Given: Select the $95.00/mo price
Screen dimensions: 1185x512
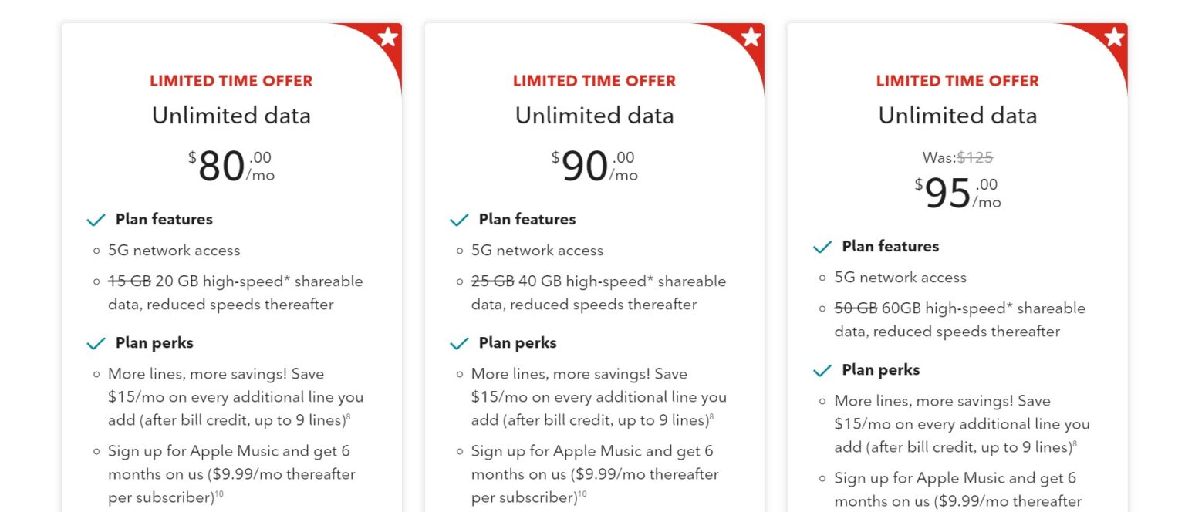Looking at the screenshot, I should click(957, 194).
